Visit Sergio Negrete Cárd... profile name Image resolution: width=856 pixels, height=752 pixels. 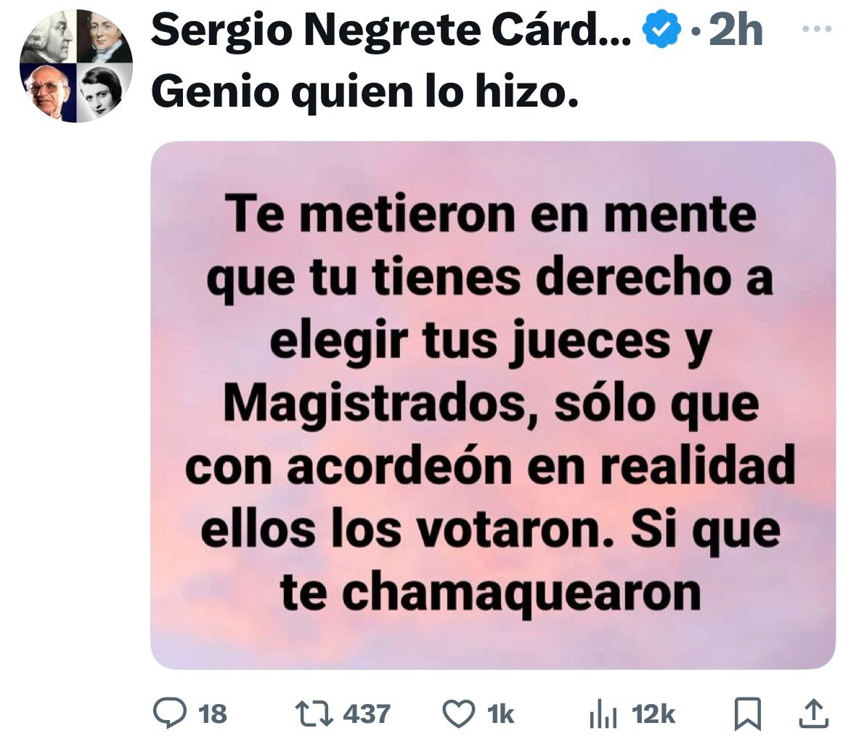pos(391,30)
